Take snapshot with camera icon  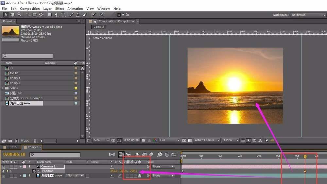tap(144, 140)
